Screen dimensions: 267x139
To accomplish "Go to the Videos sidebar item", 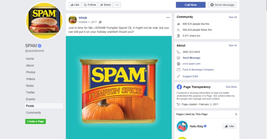I will click(31, 79).
